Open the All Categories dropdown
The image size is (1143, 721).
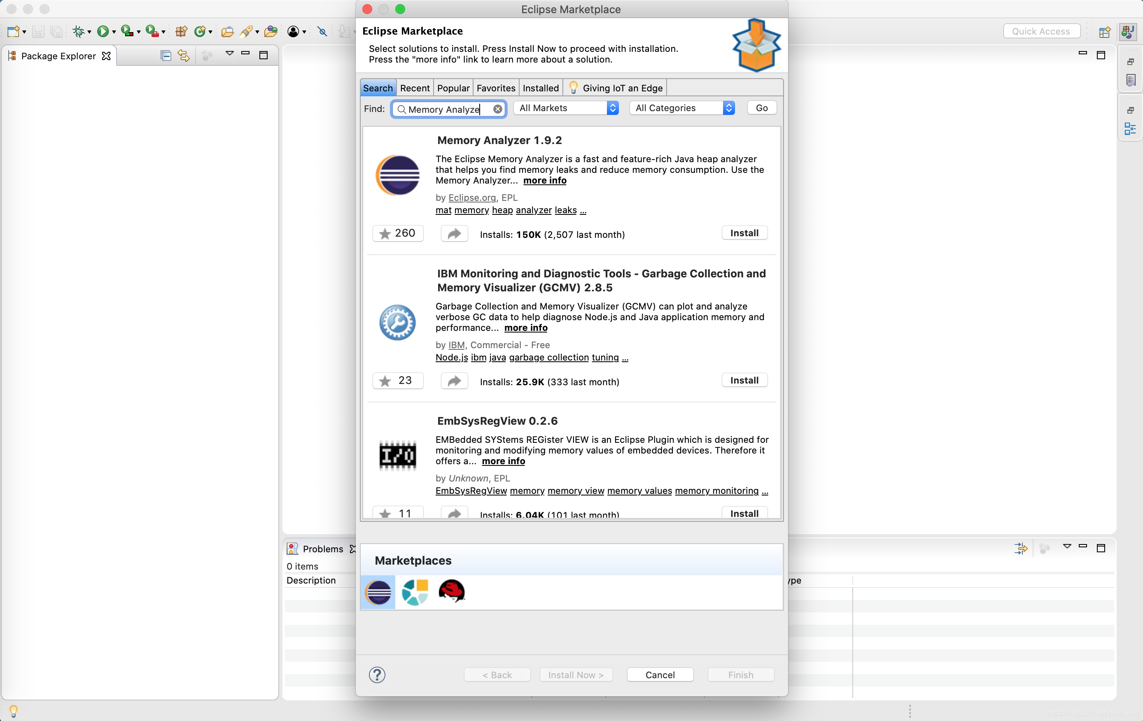point(682,108)
